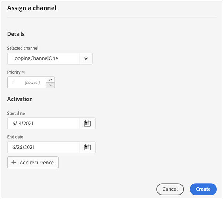The image size is (223, 199).
Task: Cancel the channel assignment dialog
Action: (x=170, y=189)
